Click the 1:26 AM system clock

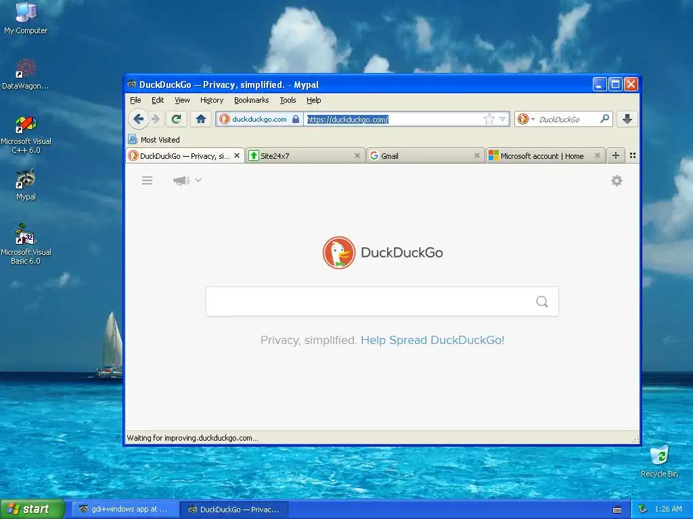click(x=668, y=509)
